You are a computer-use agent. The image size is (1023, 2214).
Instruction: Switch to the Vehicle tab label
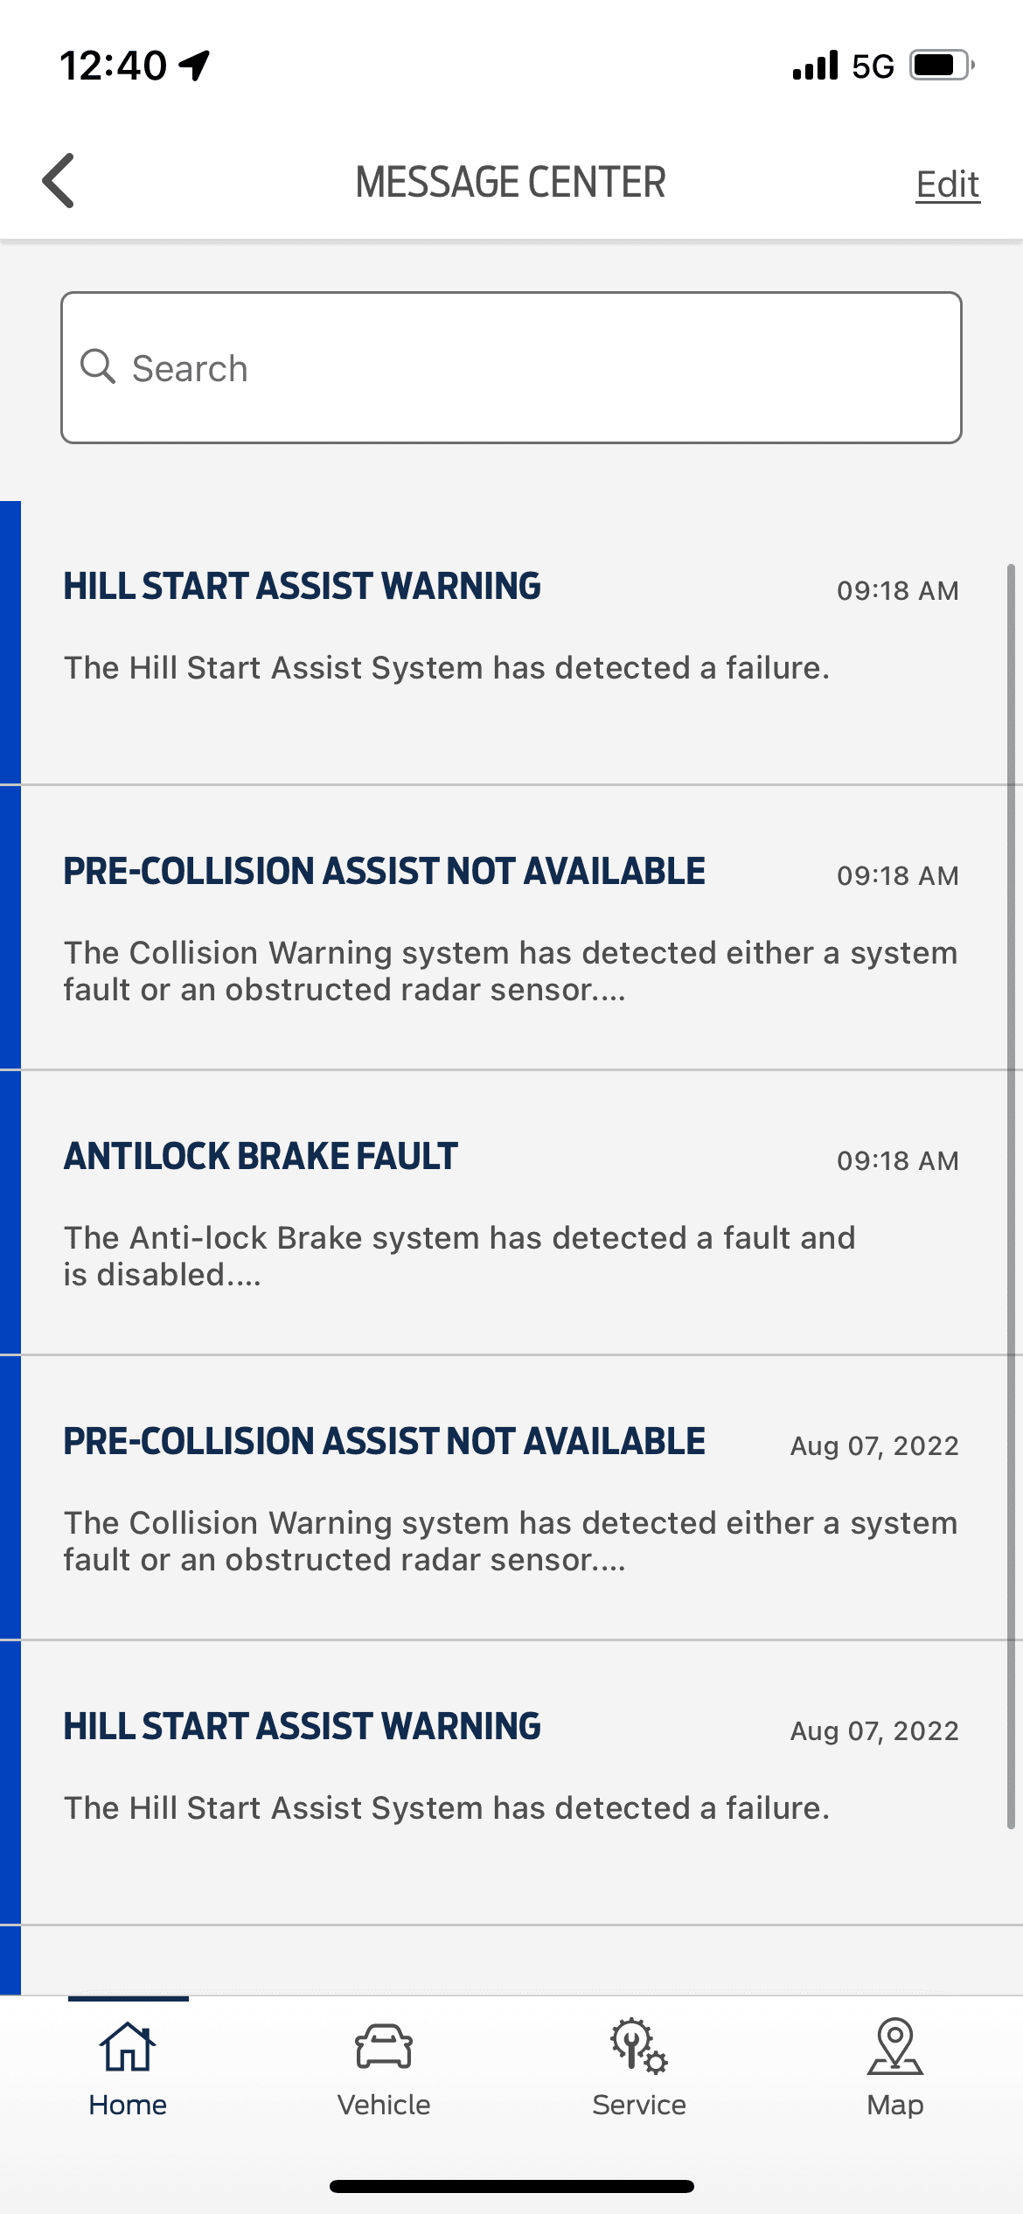[384, 2105]
